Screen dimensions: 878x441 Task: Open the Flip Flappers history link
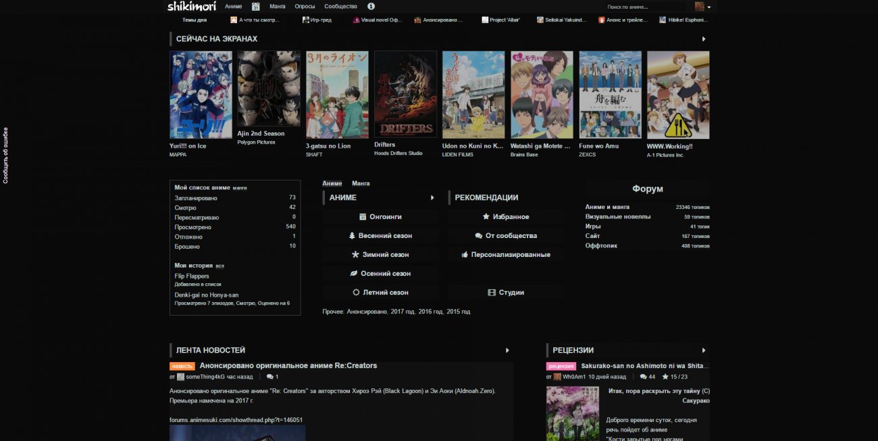(192, 276)
